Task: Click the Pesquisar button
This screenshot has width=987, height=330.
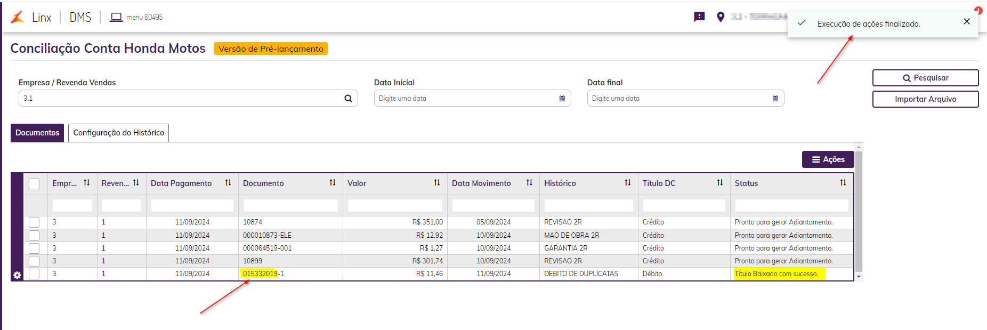Action: 925,78
